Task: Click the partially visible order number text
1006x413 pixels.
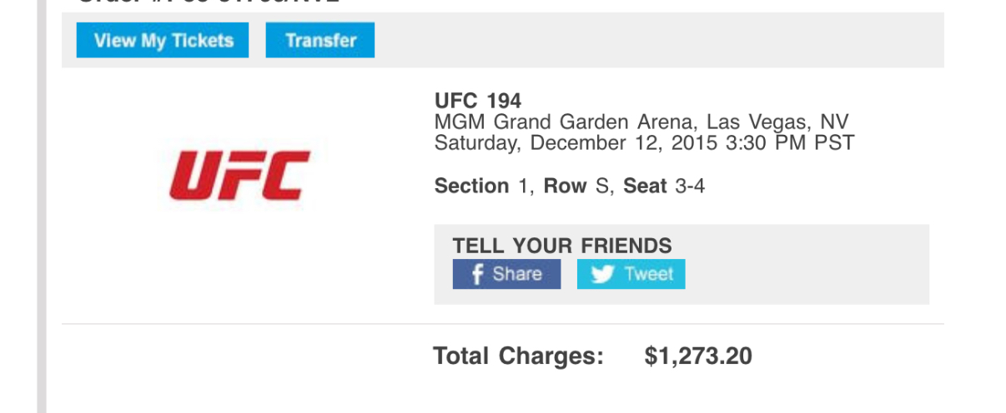Action: [209, 3]
